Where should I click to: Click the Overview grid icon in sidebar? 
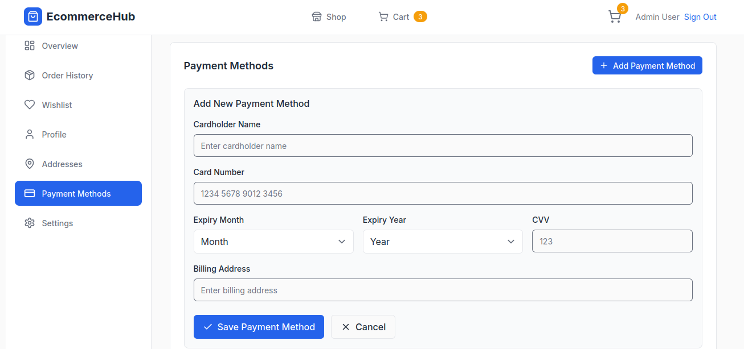[x=30, y=46]
